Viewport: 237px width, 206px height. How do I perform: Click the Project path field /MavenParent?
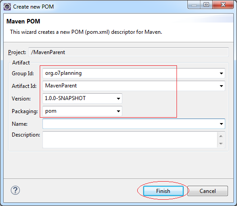pos(129,52)
